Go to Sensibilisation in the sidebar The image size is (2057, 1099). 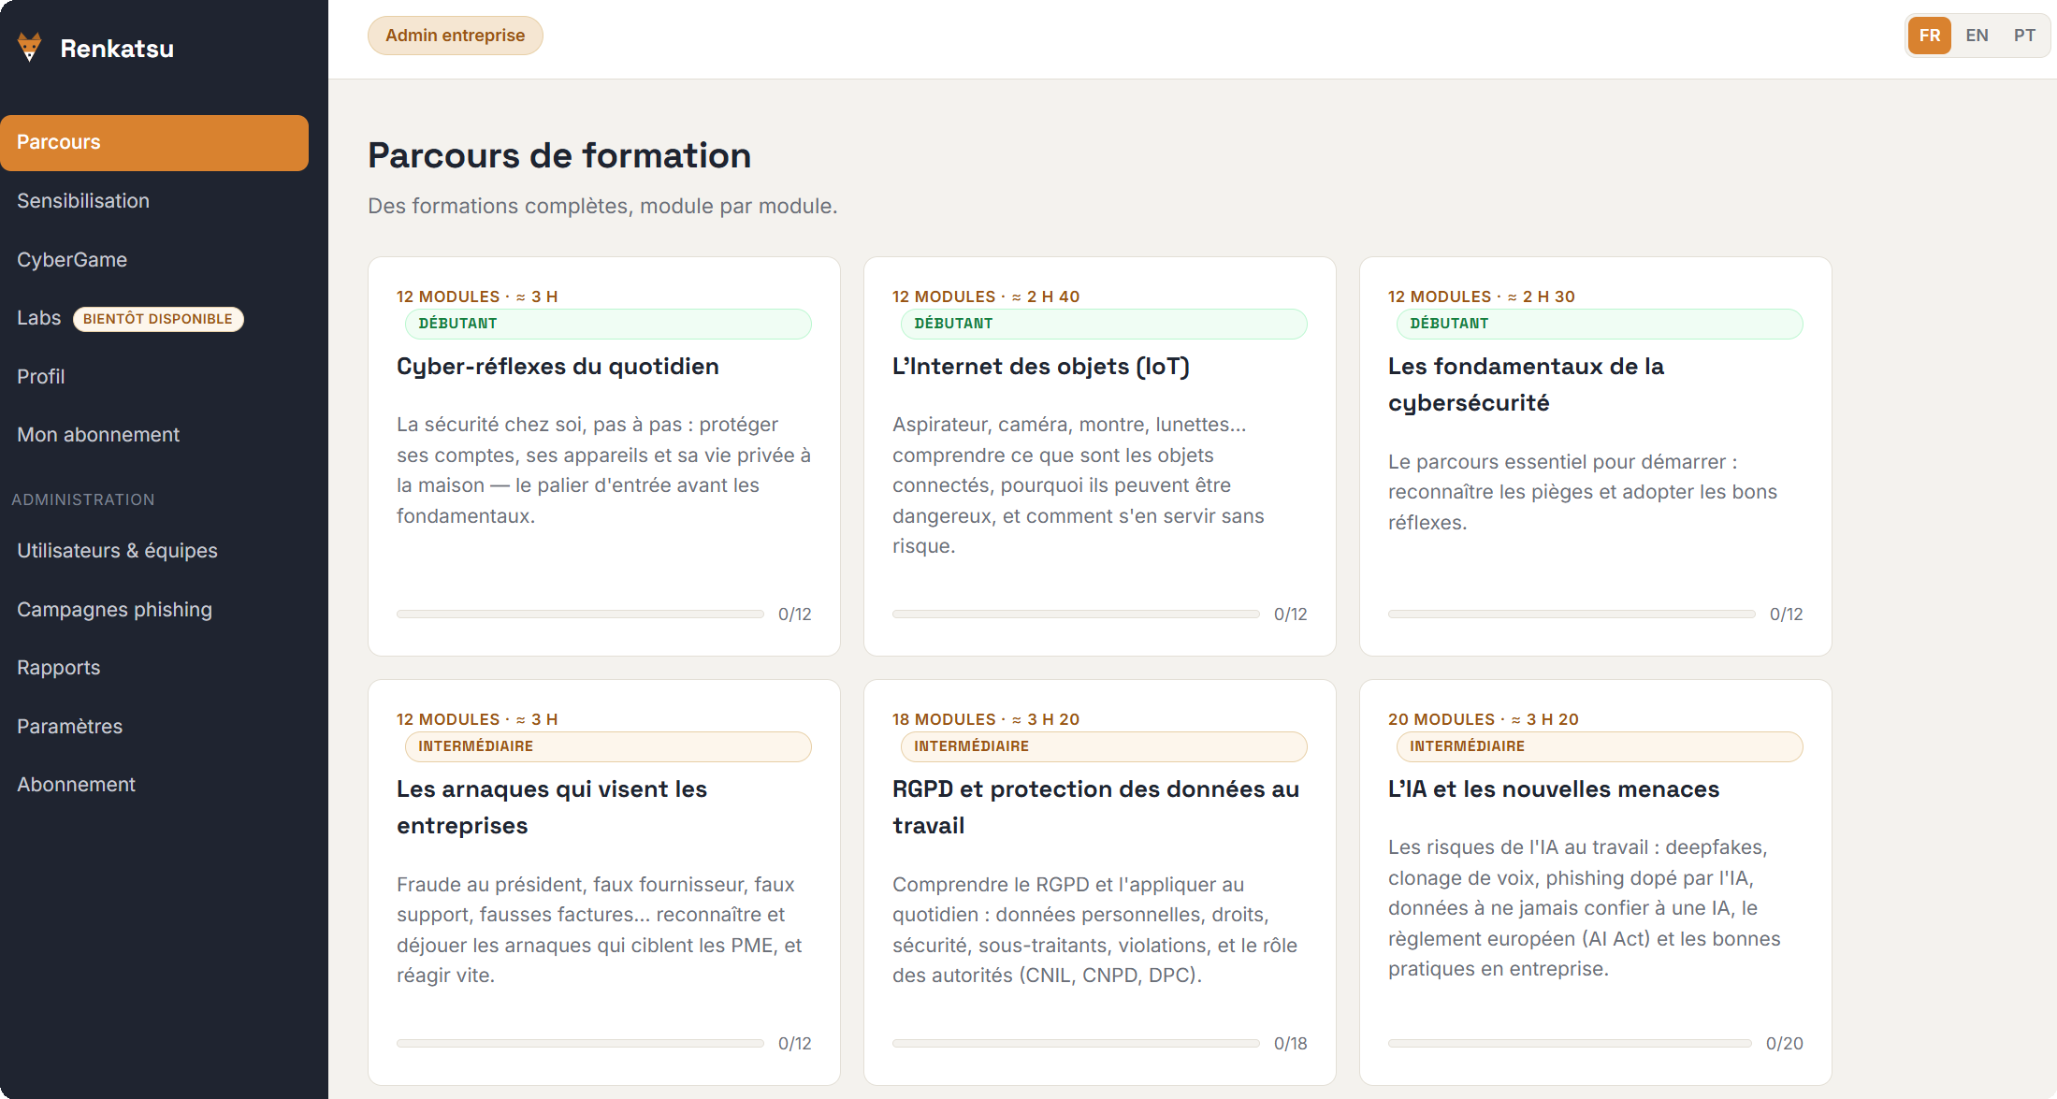coord(154,201)
